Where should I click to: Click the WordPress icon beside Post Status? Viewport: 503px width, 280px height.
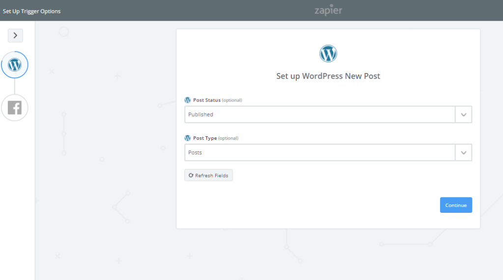tap(188, 100)
